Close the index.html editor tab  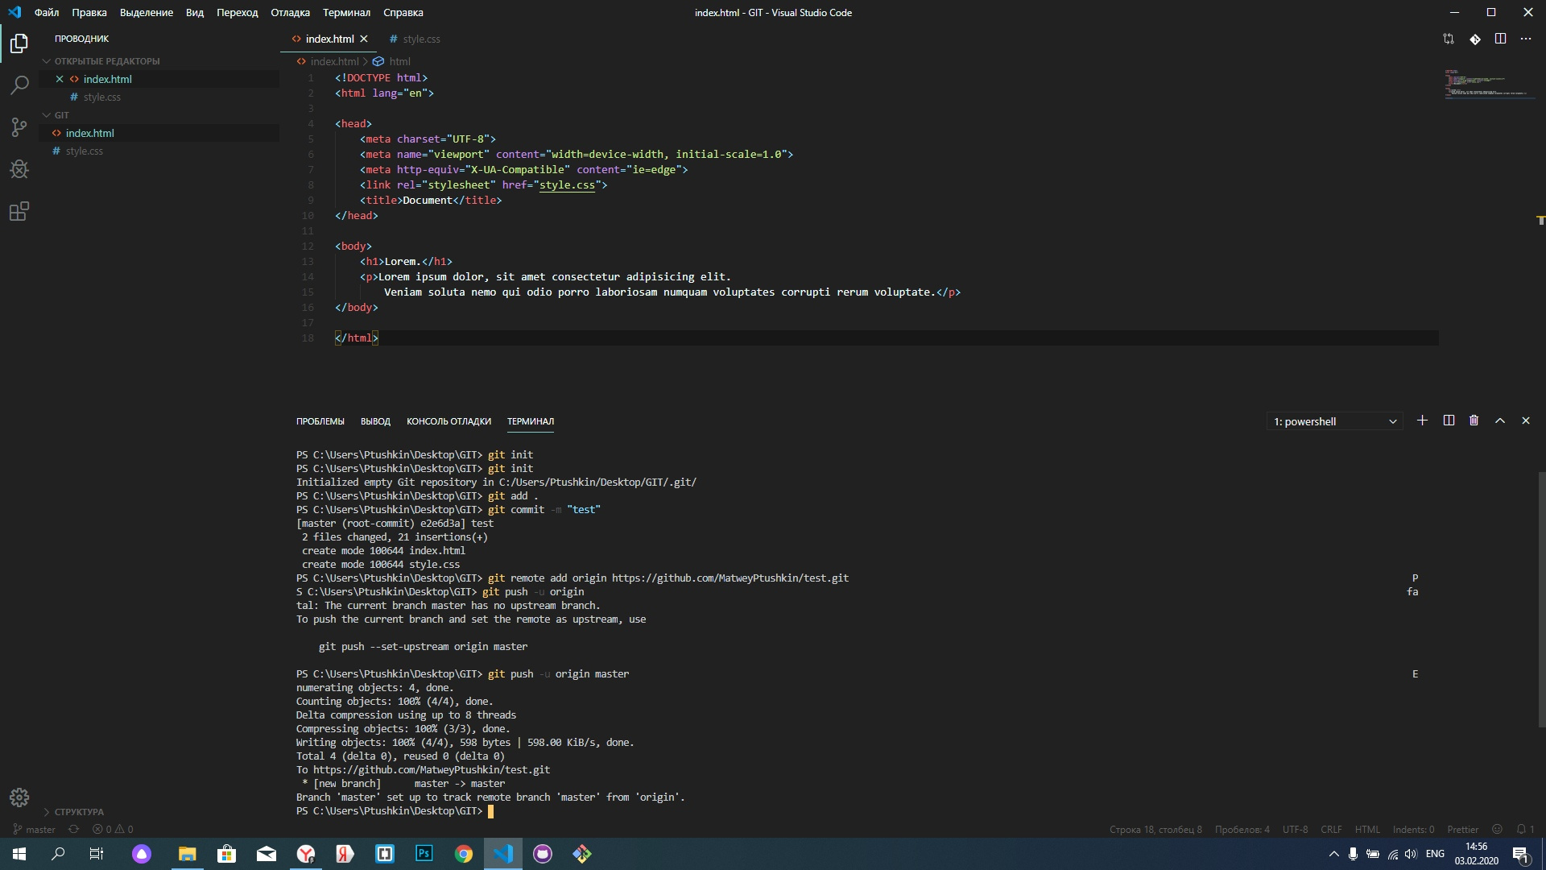(x=364, y=39)
